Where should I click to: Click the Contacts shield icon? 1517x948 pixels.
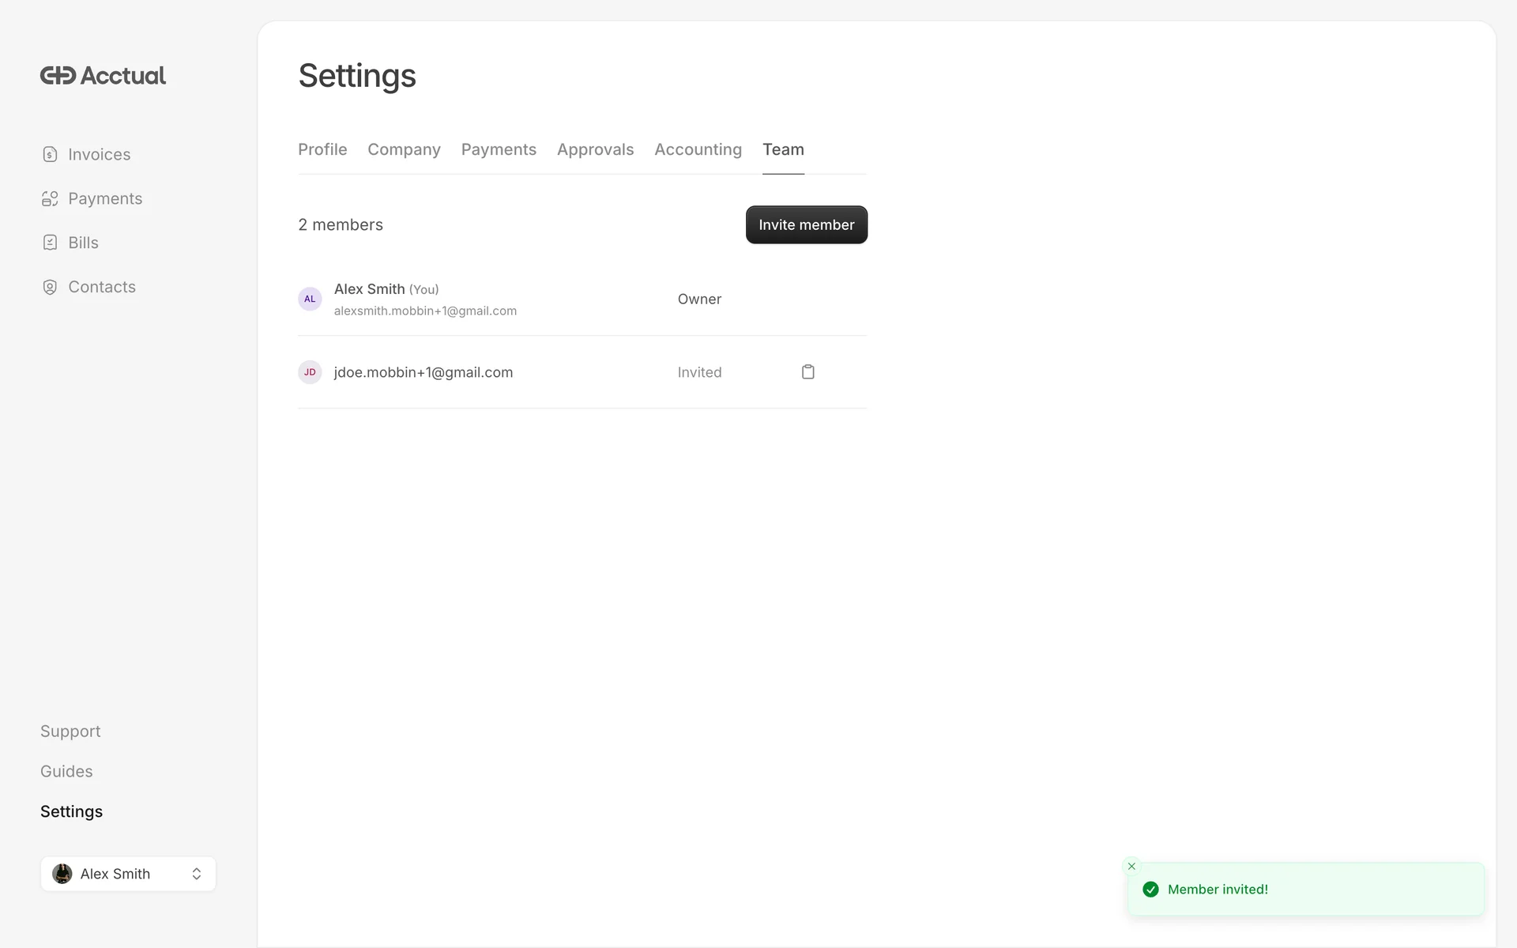[50, 287]
